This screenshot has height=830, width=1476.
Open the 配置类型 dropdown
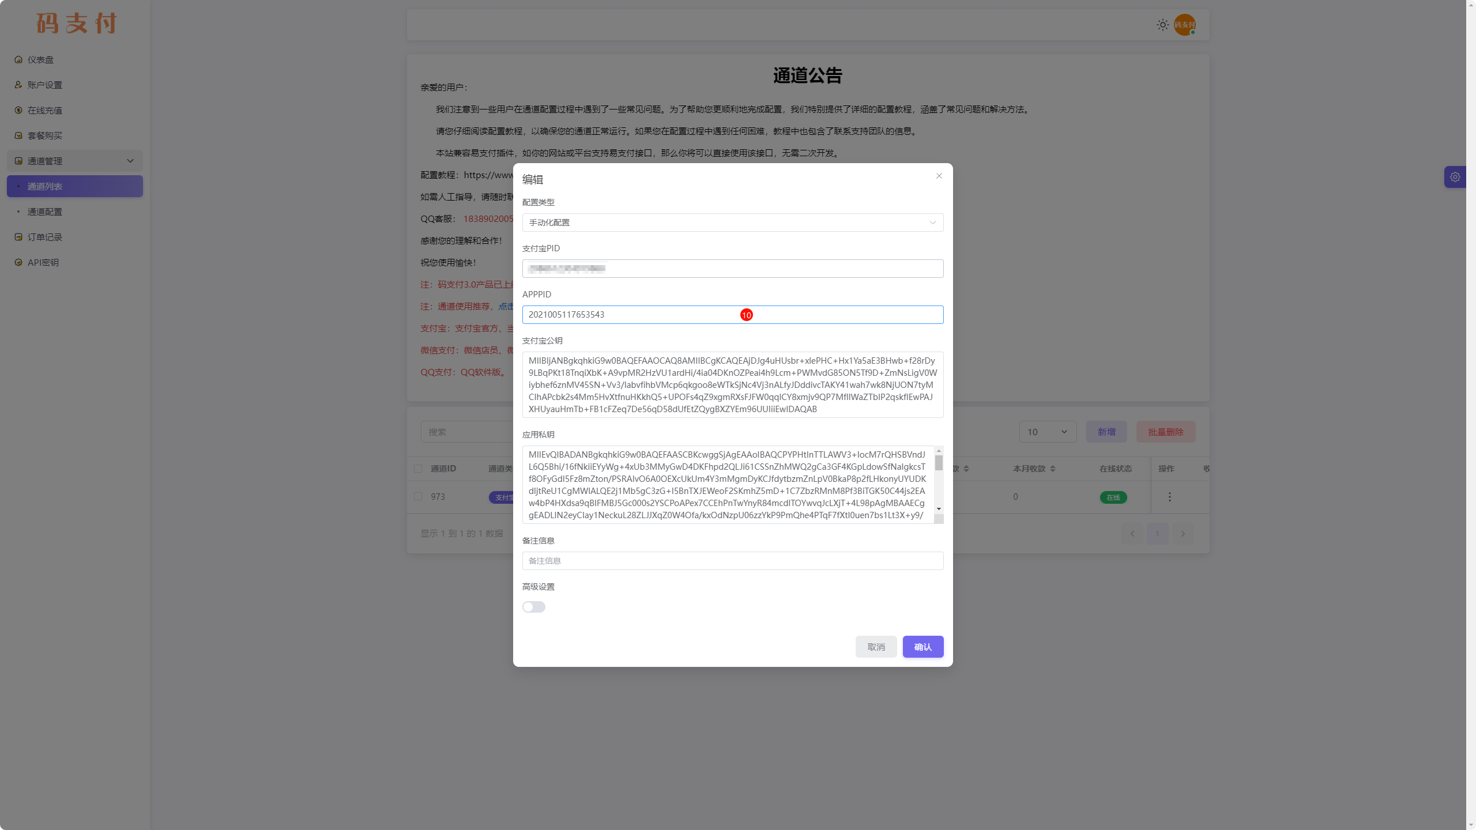pyautogui.click(x=732, y=222)
